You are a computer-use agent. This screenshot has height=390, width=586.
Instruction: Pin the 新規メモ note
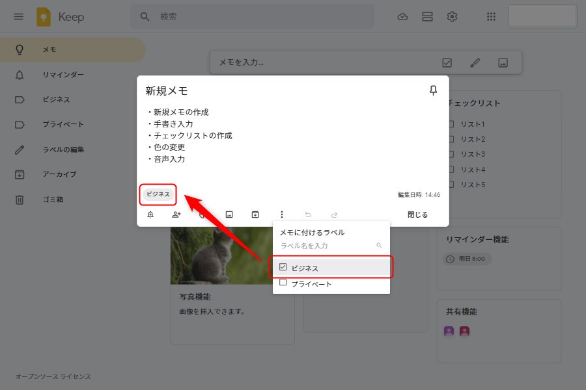pos(433,91)
